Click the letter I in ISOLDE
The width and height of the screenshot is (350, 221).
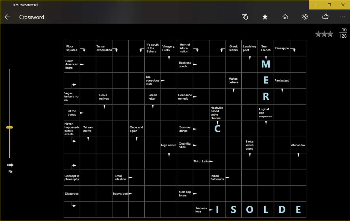point(217,210)
